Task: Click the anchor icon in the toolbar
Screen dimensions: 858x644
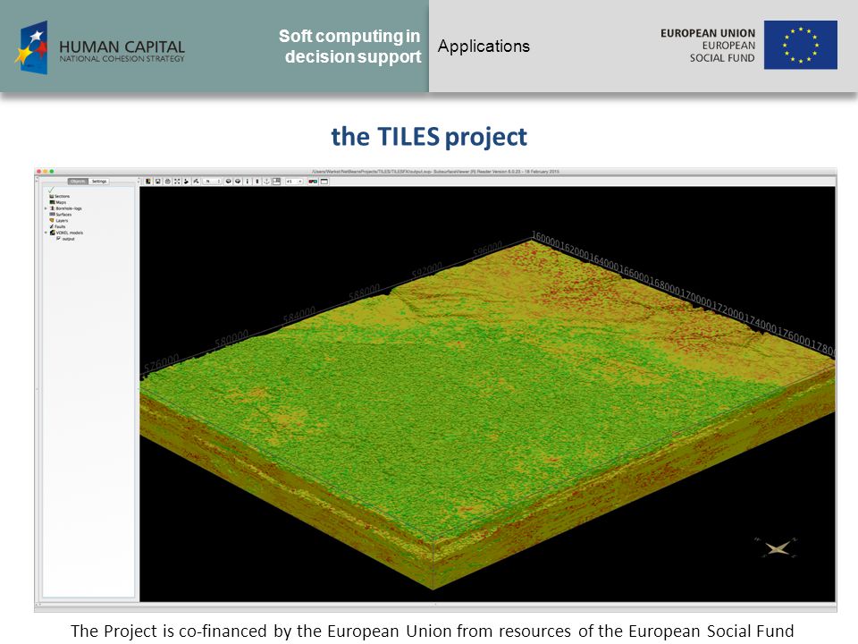Action: pyautogui.click(x=267, y=182)
